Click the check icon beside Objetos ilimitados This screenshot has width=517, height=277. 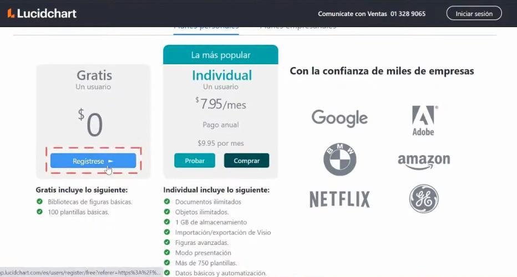click(x=167, y=212)
